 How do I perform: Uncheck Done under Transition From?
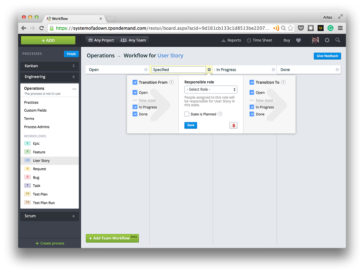[135, 114]
